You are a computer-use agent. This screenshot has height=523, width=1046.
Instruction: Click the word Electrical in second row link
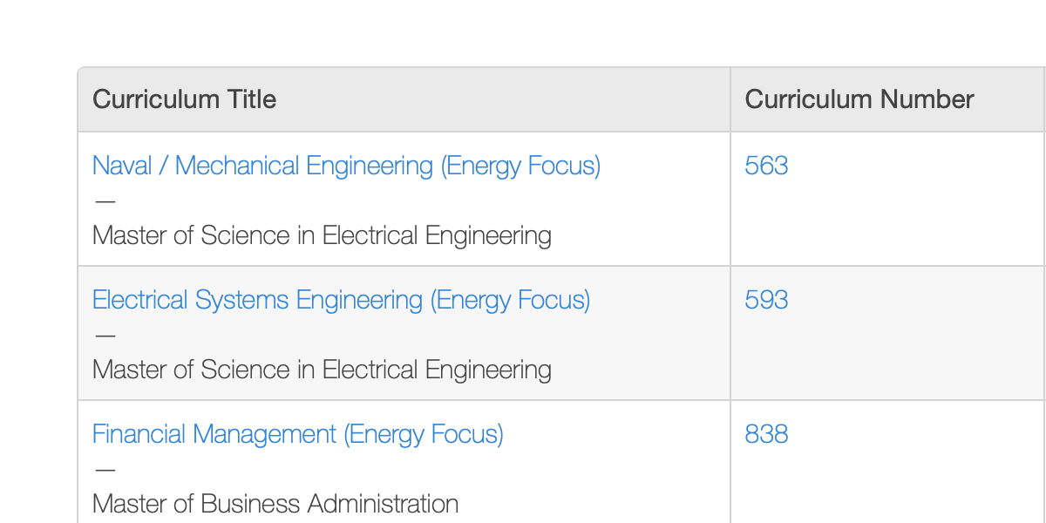tap(140, 300)
